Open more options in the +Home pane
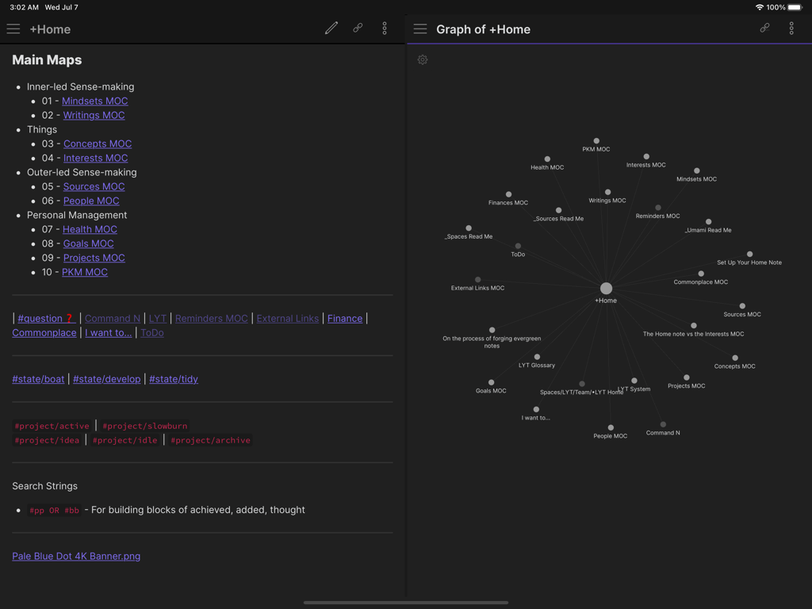 [385, 29]
